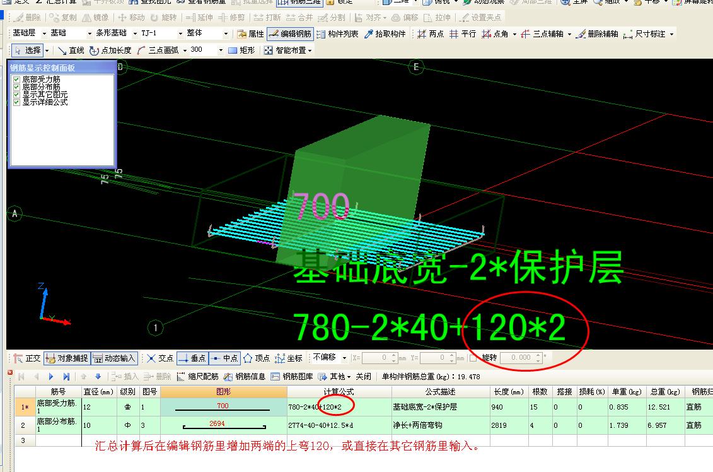The width and height of the screenshot is (713, 472).
Task: Click the 坐标 coordinate button
Action: click(x=289, y=358)
